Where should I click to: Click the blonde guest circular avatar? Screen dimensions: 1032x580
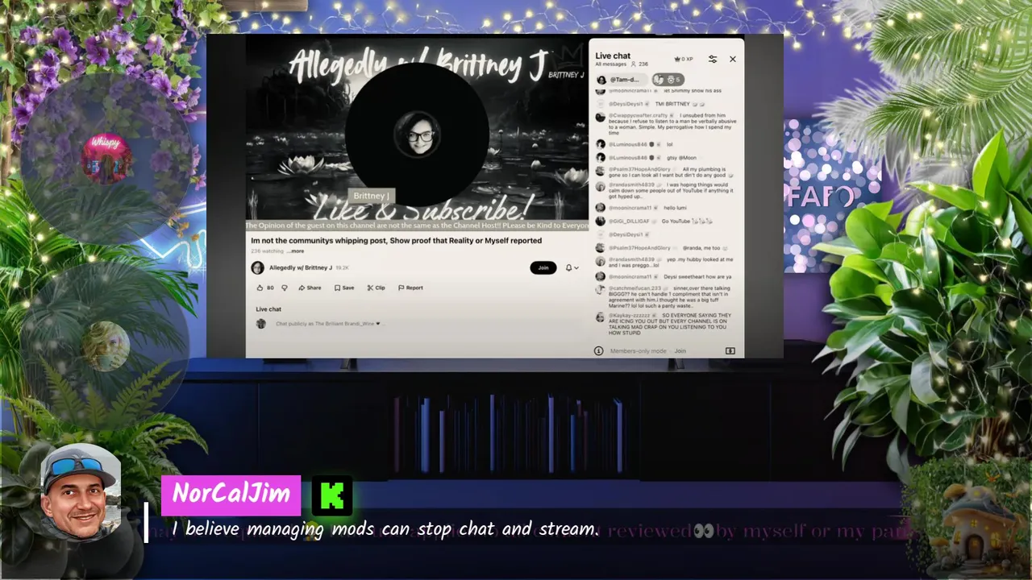tap(106, 346)
